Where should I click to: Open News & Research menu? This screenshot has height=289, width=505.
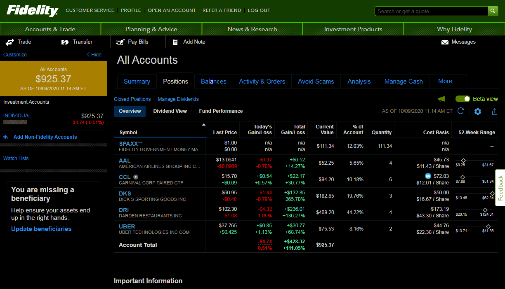(x=252, y=29)
